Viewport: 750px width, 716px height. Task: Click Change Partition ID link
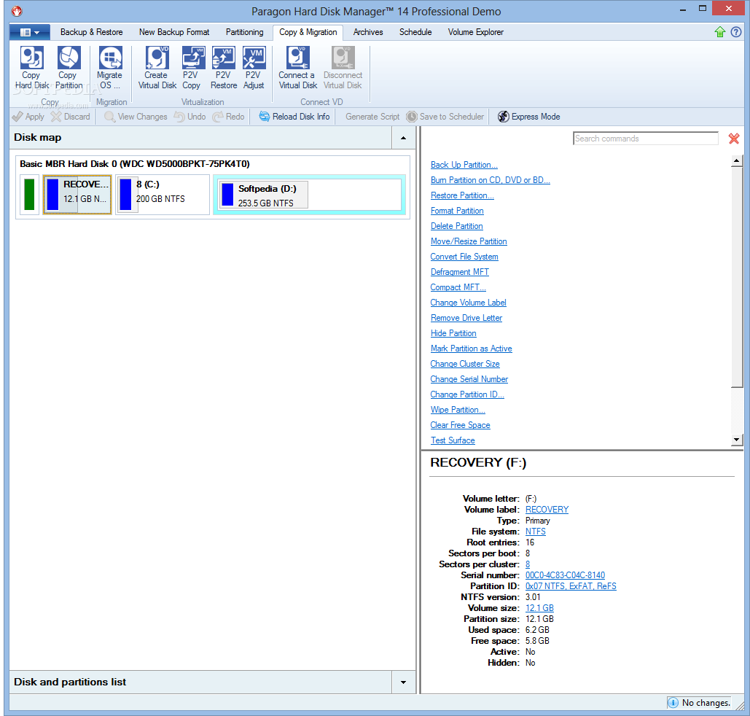pyautogui.click(x=467, y=394)
